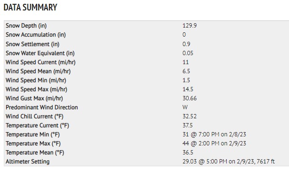Select the Temperature Min timestamp 7:00 PM on 2/8/23

pyautogui.click(x=222, y=134)
